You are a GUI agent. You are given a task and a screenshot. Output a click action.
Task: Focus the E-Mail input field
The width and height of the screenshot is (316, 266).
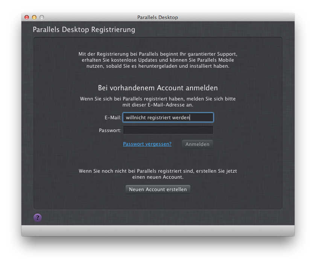click(168, 118)
